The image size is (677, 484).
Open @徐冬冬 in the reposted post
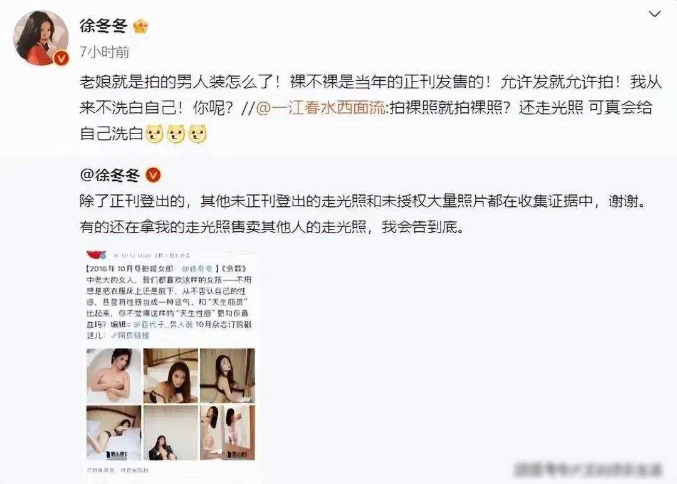110,175
